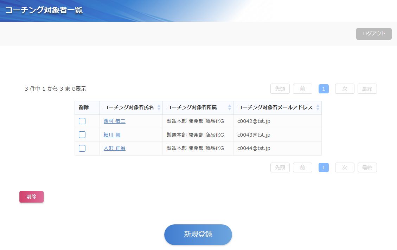Go to 先頭 page in top pagination
This screenshot has height=250, width=397.
[x=280, y=89]
